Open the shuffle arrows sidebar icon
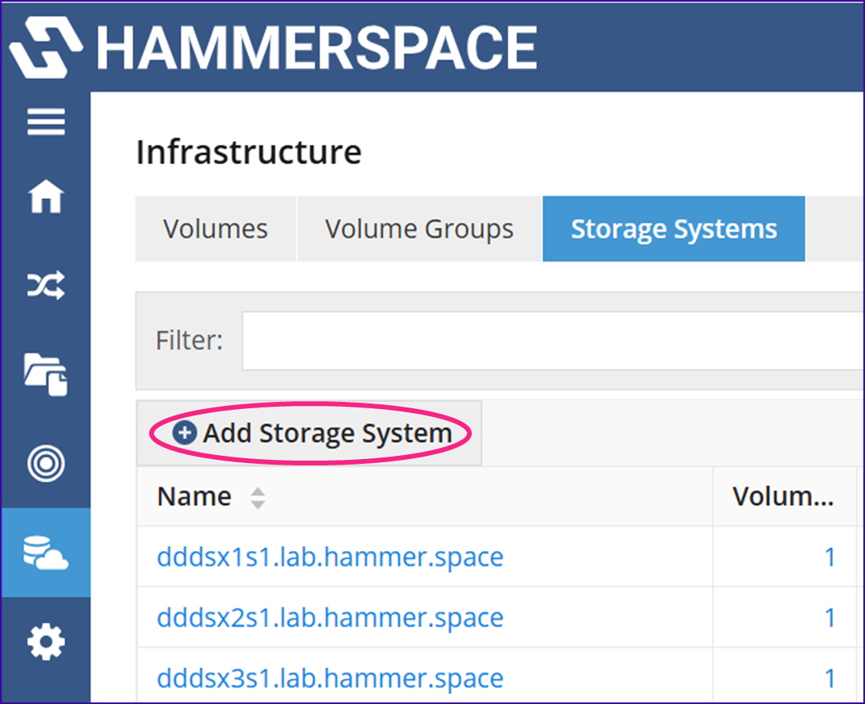The height and width of the screenshot is (704, 865). pos(46,285)
